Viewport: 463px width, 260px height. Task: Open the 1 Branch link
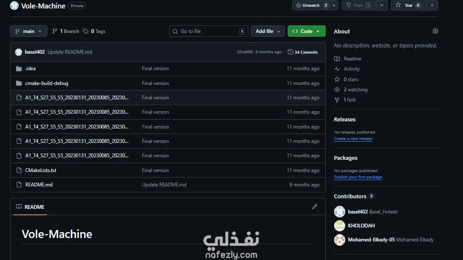pos(66,31)
